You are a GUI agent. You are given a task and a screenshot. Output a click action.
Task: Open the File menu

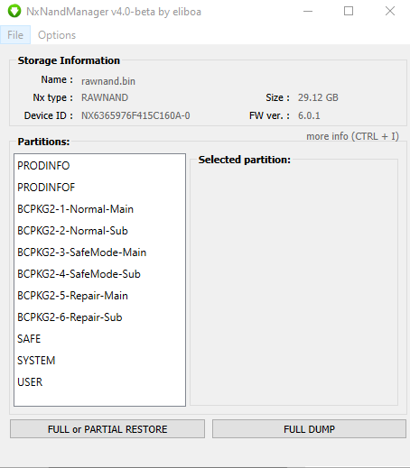(15, 35)
